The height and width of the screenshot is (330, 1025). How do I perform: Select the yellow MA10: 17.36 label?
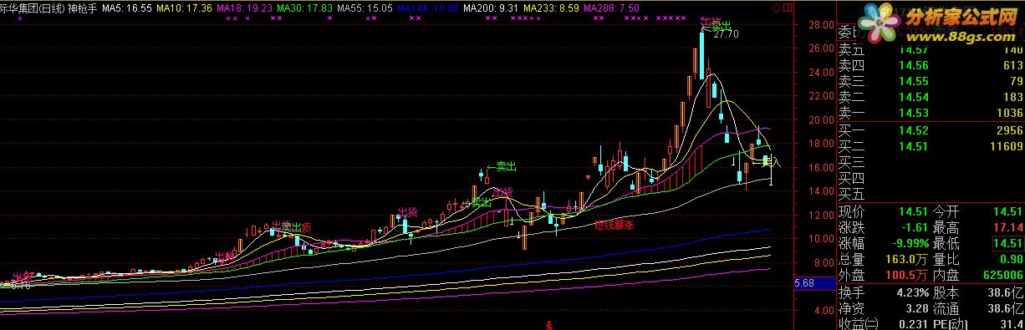pyautogui.click(x=183, y=7)
